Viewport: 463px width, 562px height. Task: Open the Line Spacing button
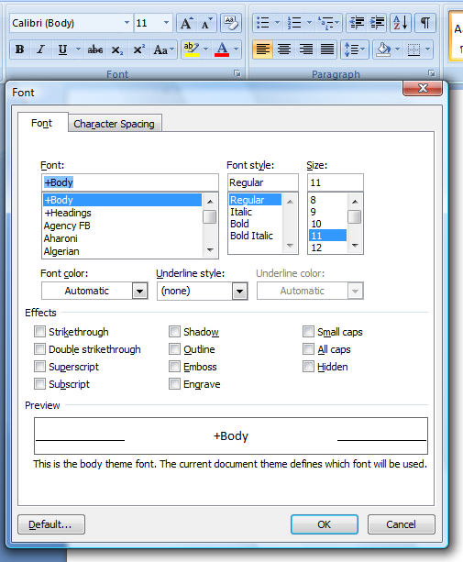pos(355,50)
